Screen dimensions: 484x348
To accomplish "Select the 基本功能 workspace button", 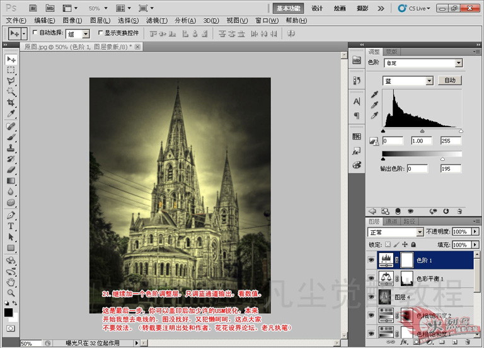I will pyautogui.click(x=288, y=8).
